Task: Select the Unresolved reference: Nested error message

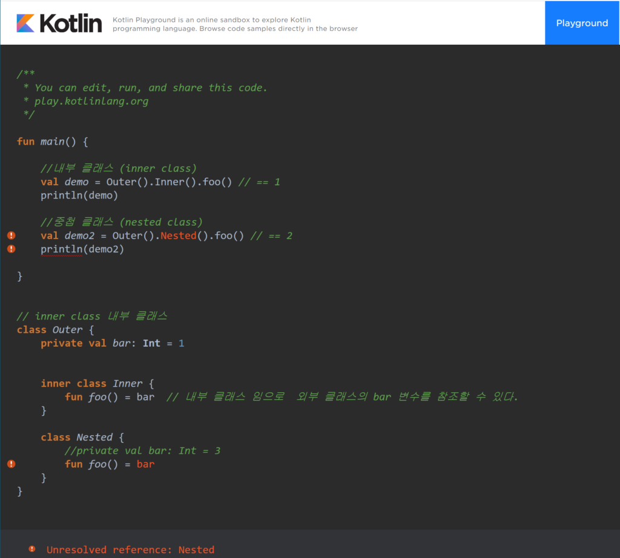Action: point(130,550)
